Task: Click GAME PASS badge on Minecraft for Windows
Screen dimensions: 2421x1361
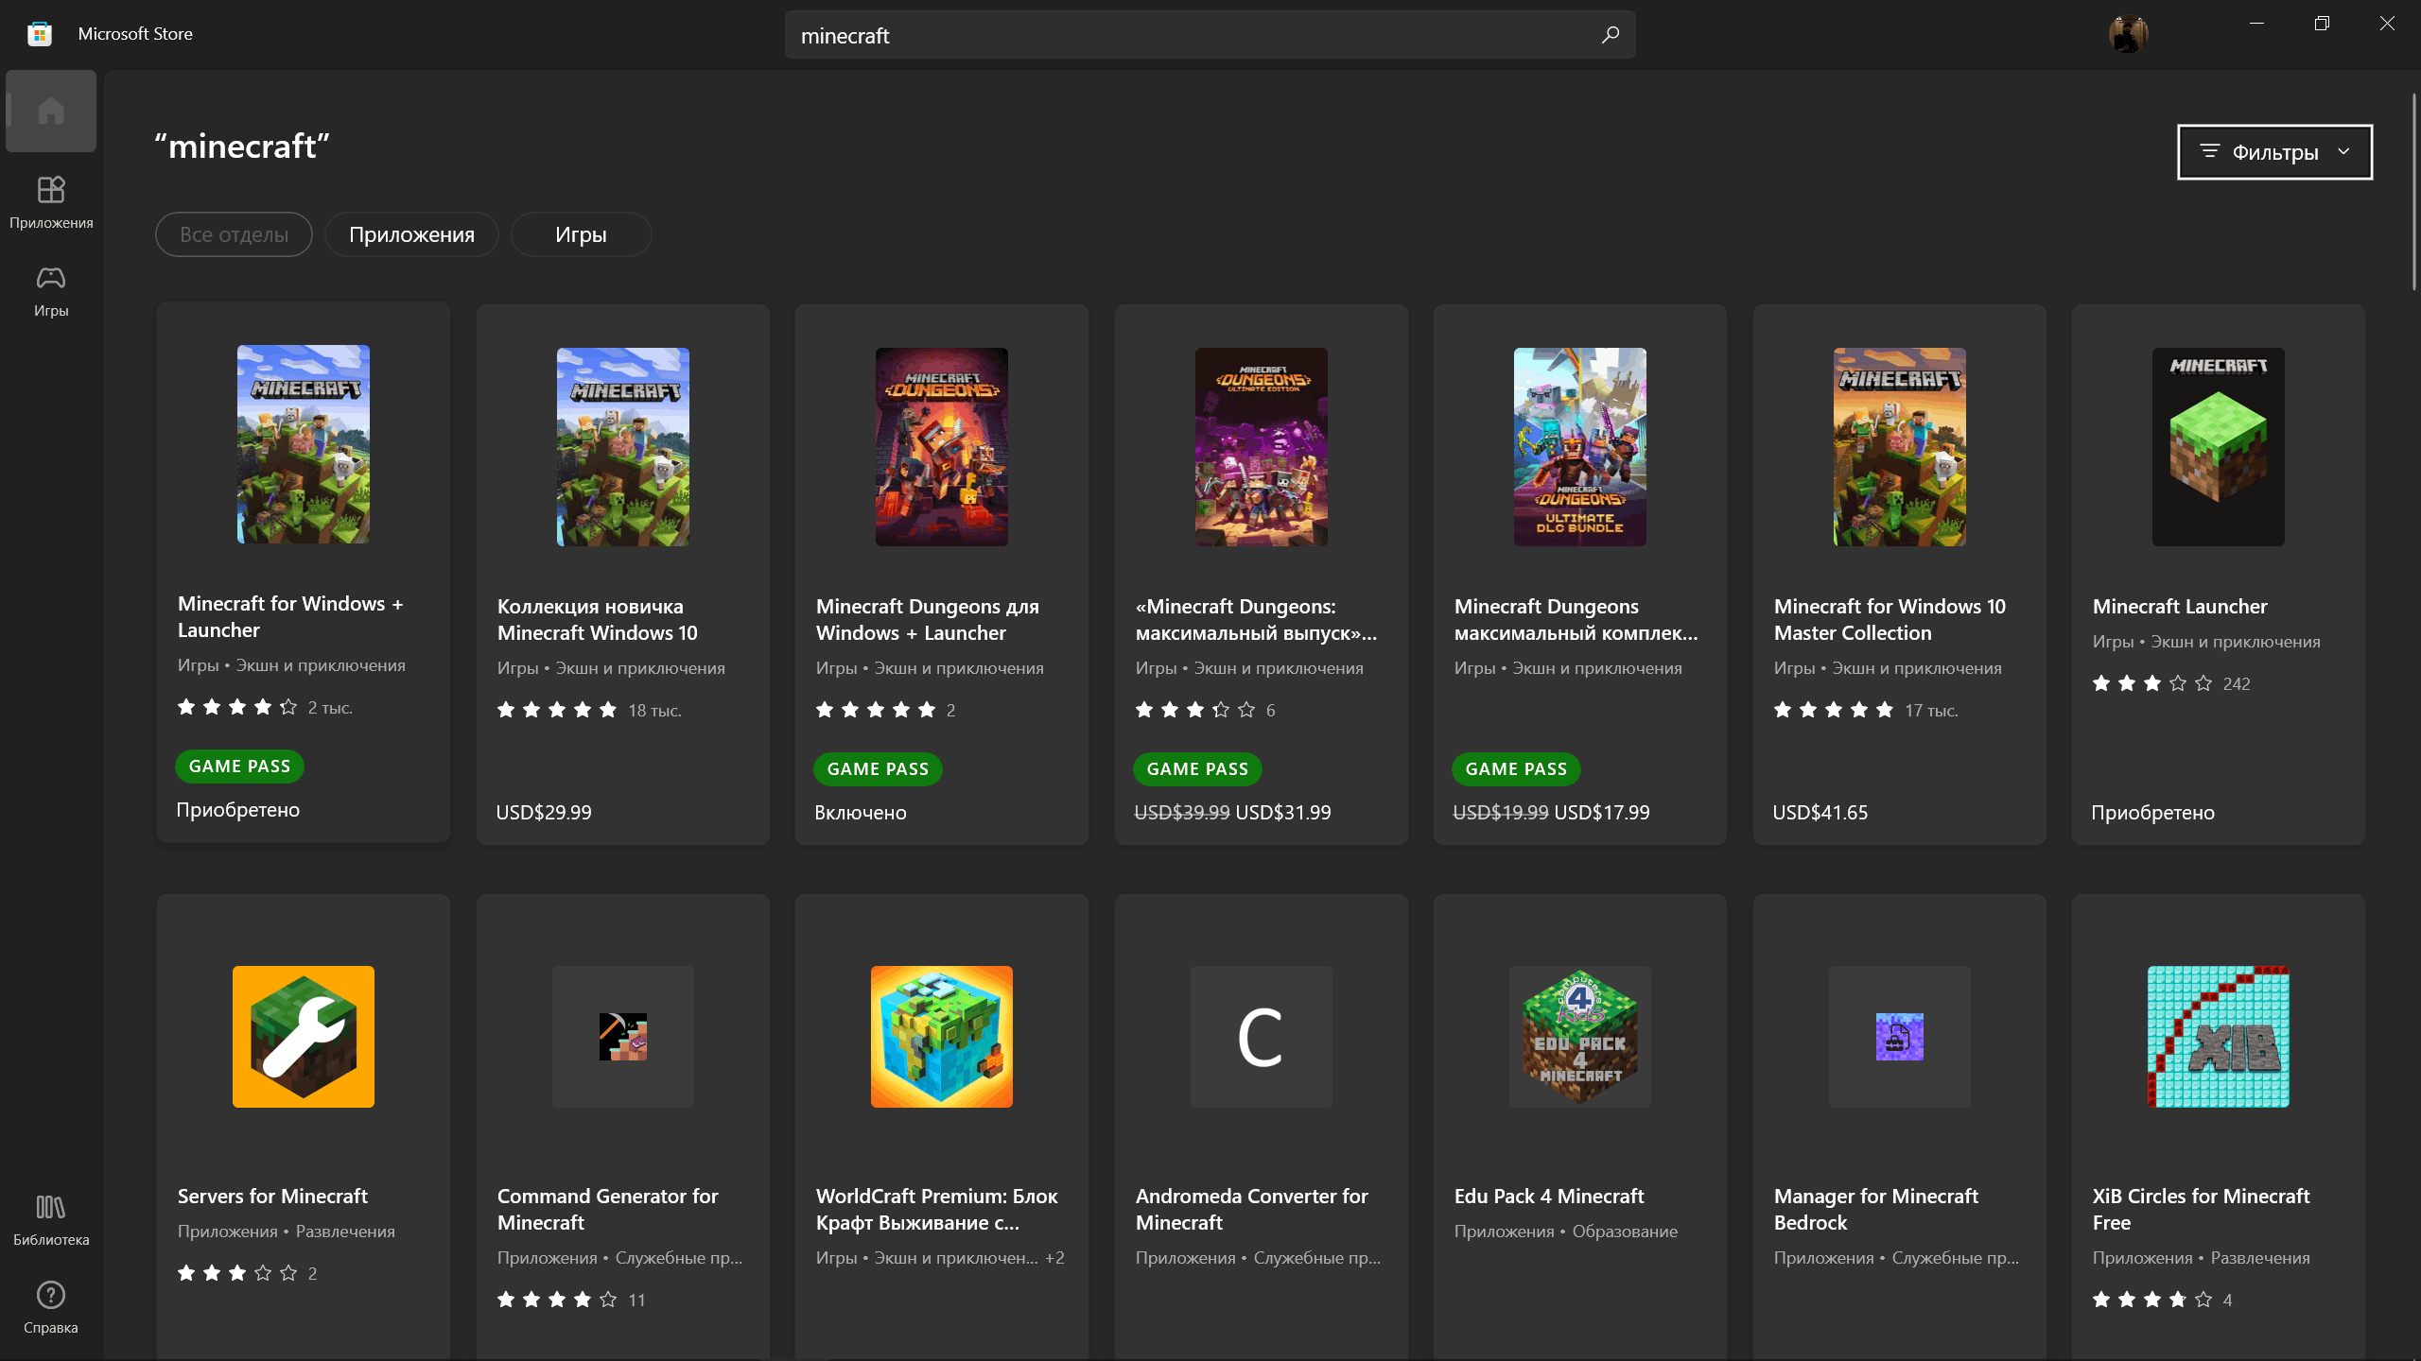Action: tap(239, 767)
